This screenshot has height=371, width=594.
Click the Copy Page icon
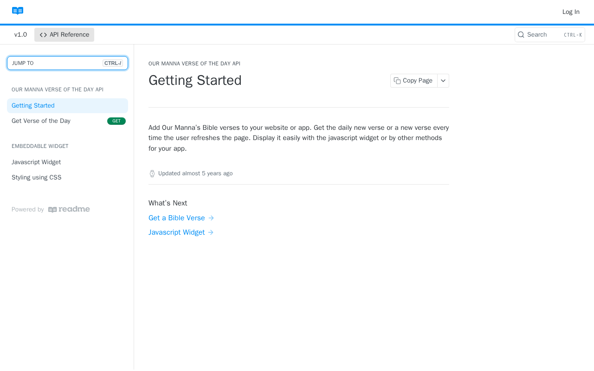click(397, 81)
